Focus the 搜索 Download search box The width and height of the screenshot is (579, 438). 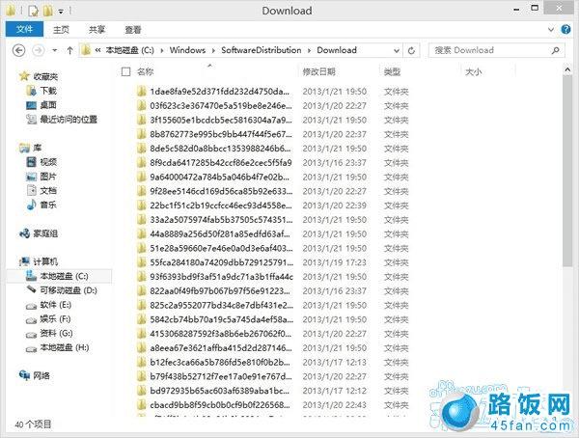tap(497, 50)
